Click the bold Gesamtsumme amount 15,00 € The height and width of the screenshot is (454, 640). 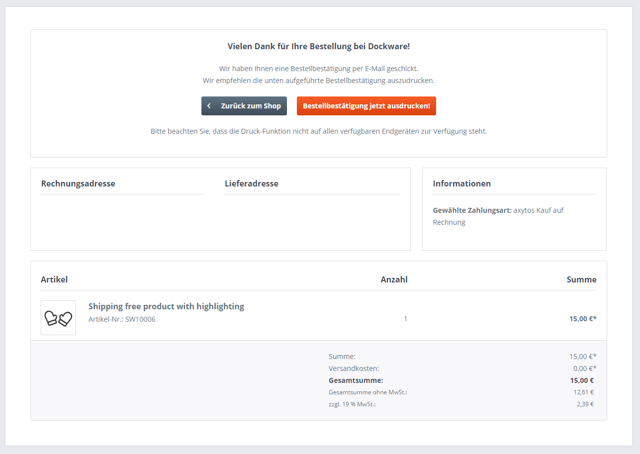pyautogui.click(x=582, y=380)
